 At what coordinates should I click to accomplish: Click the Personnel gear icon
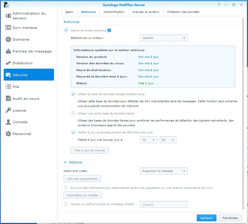coord(8,134)
